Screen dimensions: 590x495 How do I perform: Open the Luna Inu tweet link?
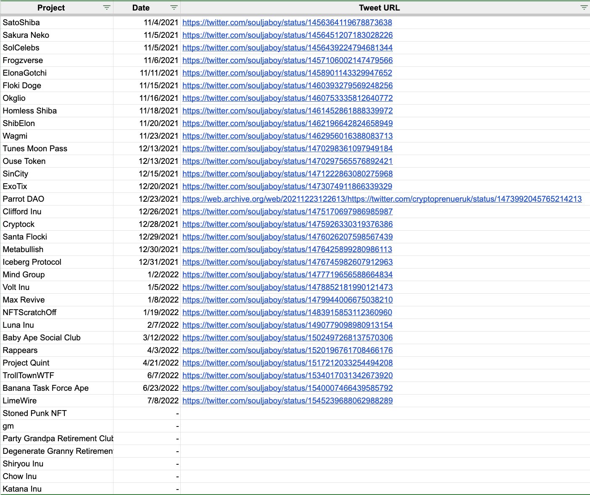click(287, 325)
